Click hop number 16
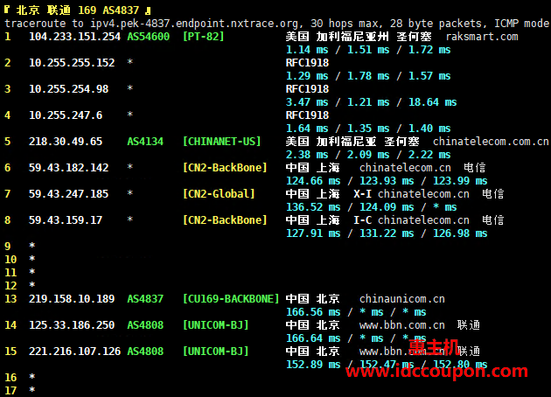Image resolution: width=551 pixels, height=397 pixels. [x=10, y=378]
